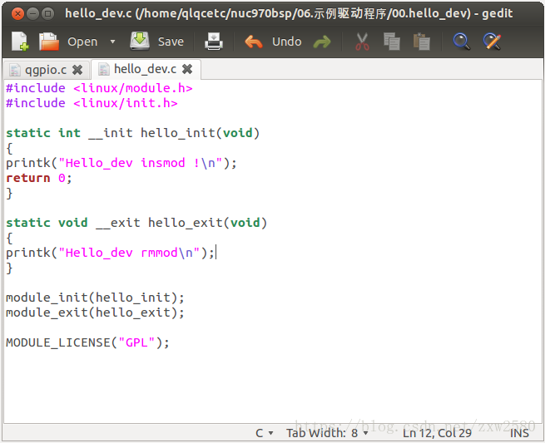Click the Undo text label
545x443 pixels.
pos(287,42)
